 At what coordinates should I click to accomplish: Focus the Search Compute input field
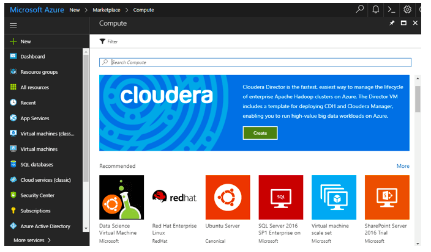coord(255,62)
